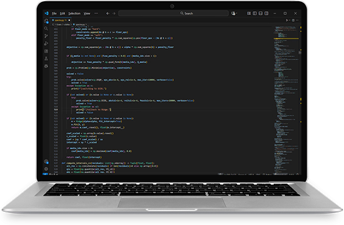Run the Python file with play button
Image resolution: width=344 pixels, height=225 pixels.
coord(286,20)
